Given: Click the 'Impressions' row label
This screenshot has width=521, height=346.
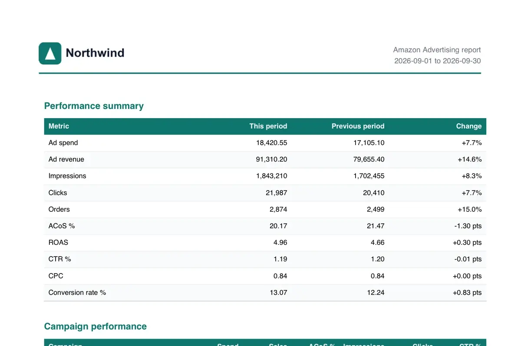Looking at the screenshot, I should tap(67, 176).
